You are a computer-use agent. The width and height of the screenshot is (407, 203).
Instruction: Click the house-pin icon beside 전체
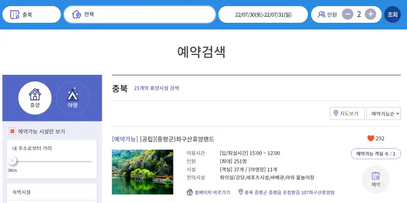tap(76, 14)
